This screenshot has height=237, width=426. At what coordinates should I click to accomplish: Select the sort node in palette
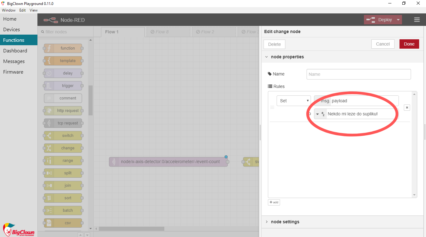tap(63, 198)
